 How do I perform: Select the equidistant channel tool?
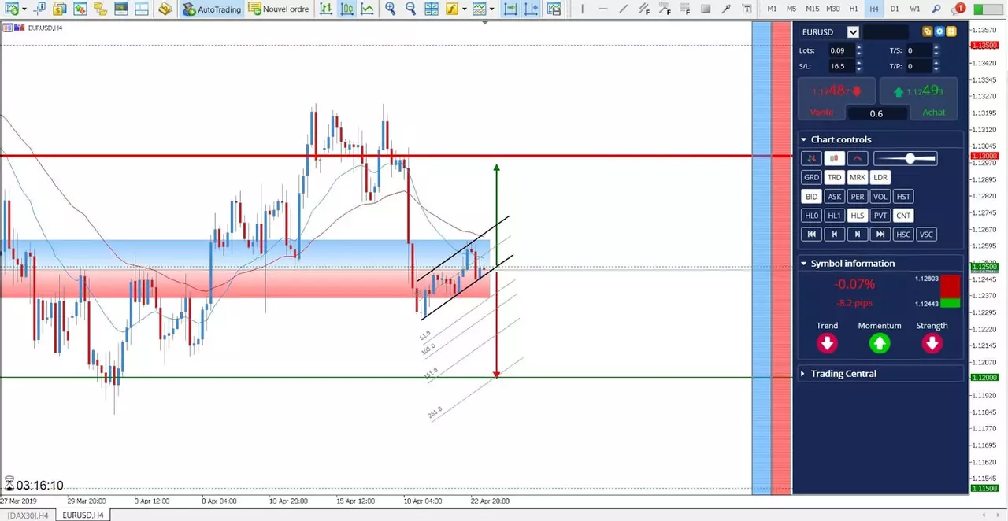point(643,9)
